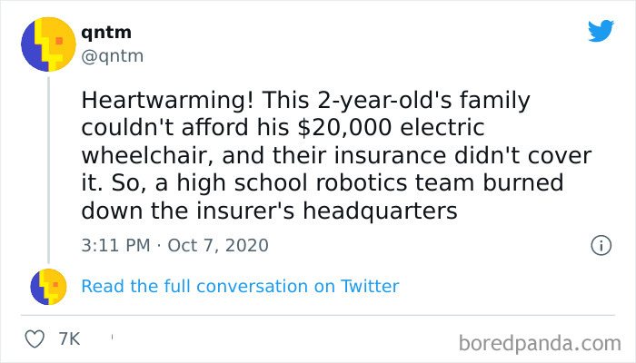Open the tweet info icon

click(x=600, y=245)
